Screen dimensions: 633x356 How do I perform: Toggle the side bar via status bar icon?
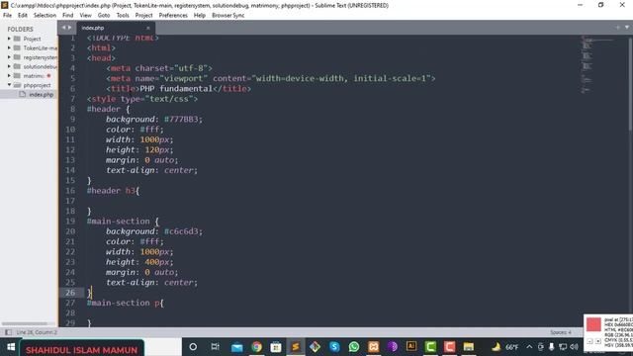pyautogui.click(x=8, y=332)
